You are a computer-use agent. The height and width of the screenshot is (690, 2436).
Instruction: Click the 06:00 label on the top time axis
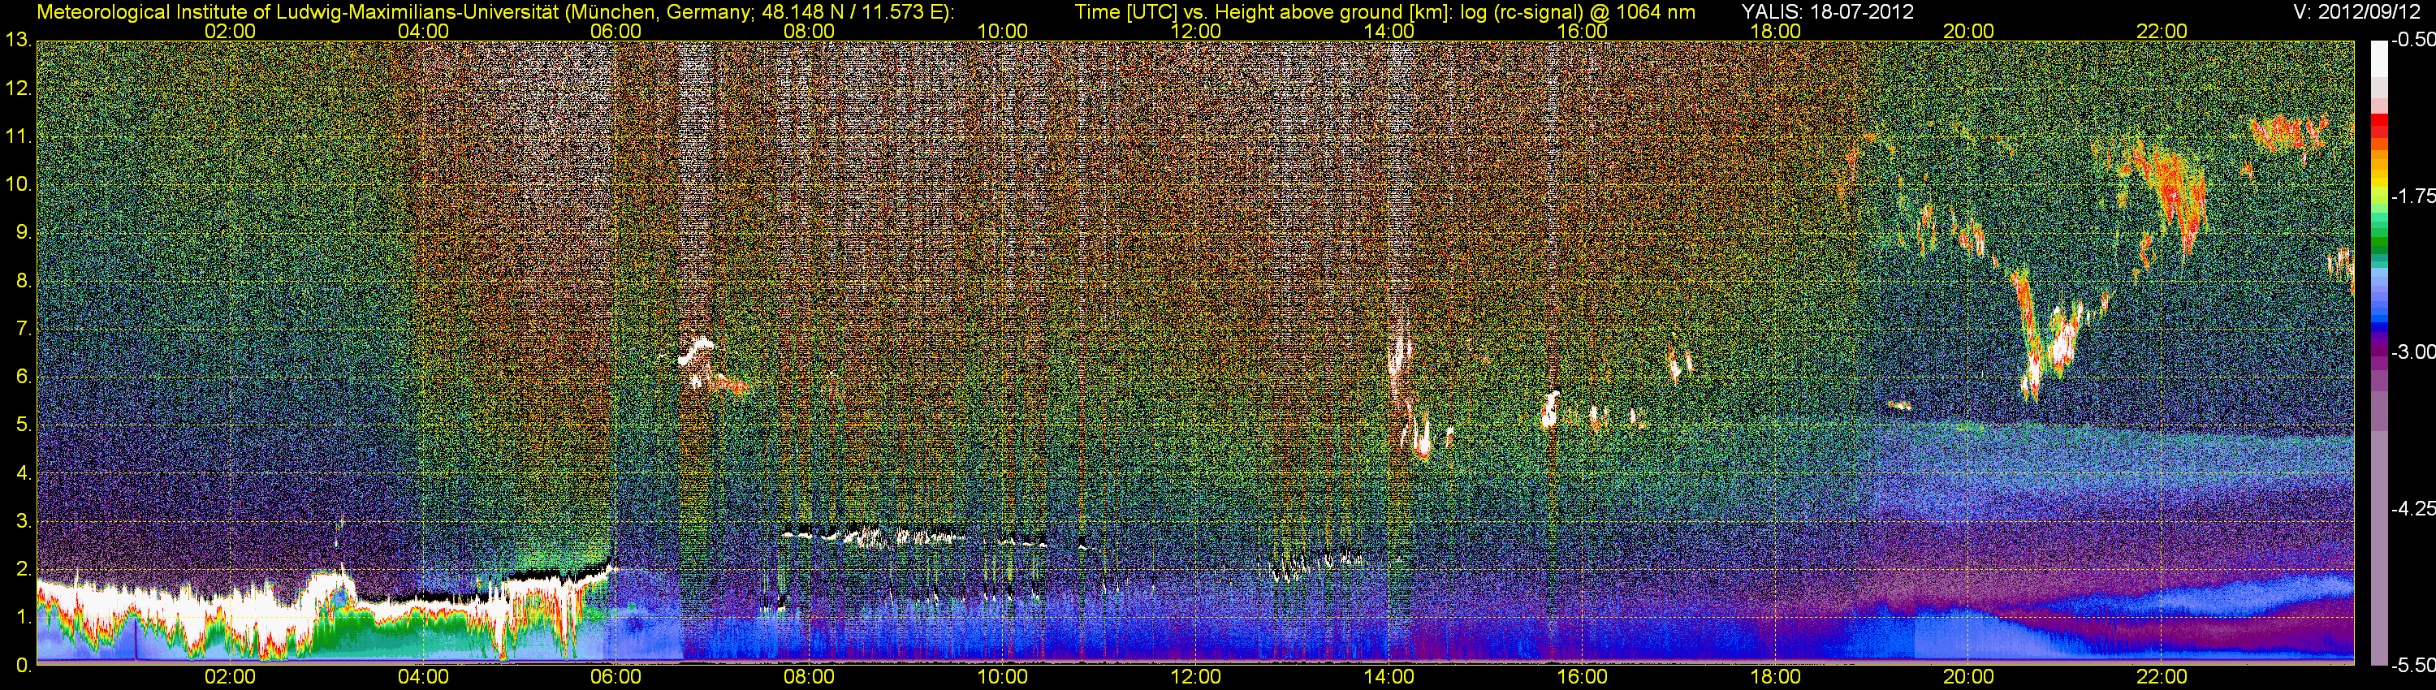(x=615, y=31)
